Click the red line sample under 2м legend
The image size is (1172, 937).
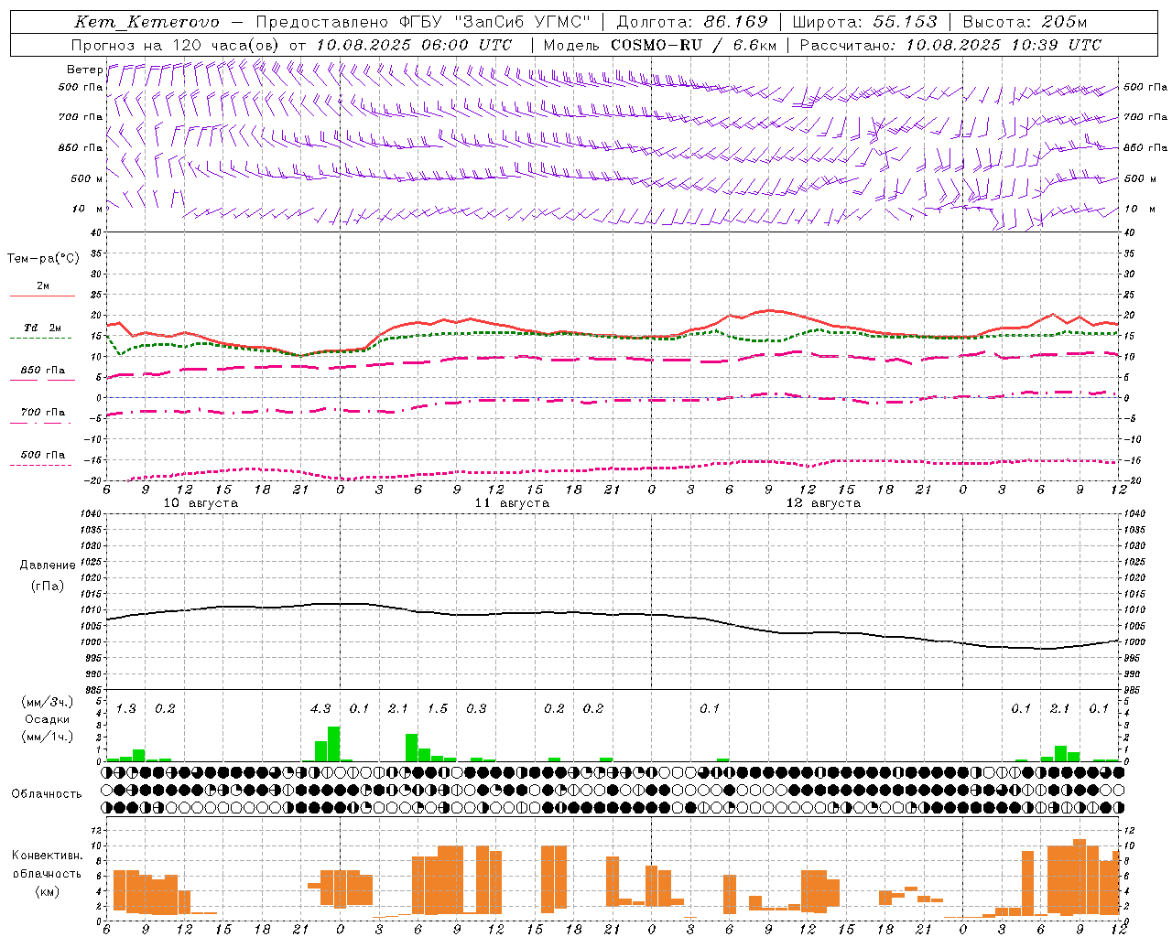42,296
